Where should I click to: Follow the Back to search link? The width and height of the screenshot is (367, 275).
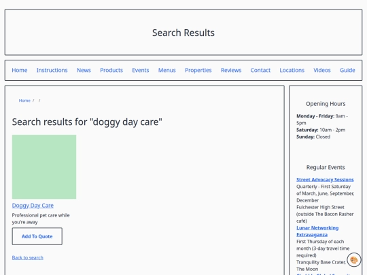coord(28,258)
